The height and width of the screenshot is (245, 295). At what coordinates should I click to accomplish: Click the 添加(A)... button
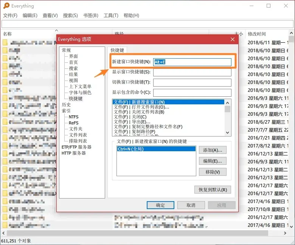pos(213,150)
